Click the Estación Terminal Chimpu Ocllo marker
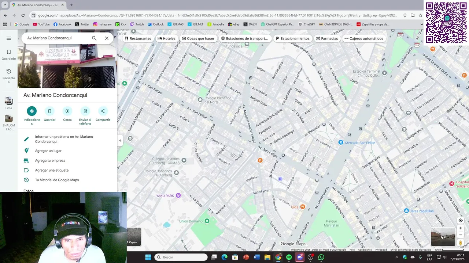This screenshot has width=469, height=263. pyautogui.click(x=384, y=73)
